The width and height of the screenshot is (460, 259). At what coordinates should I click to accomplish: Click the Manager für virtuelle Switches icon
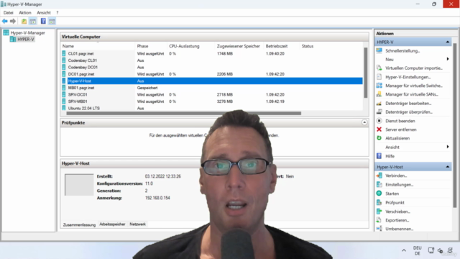pyautogui.click(x=379, y=86)
